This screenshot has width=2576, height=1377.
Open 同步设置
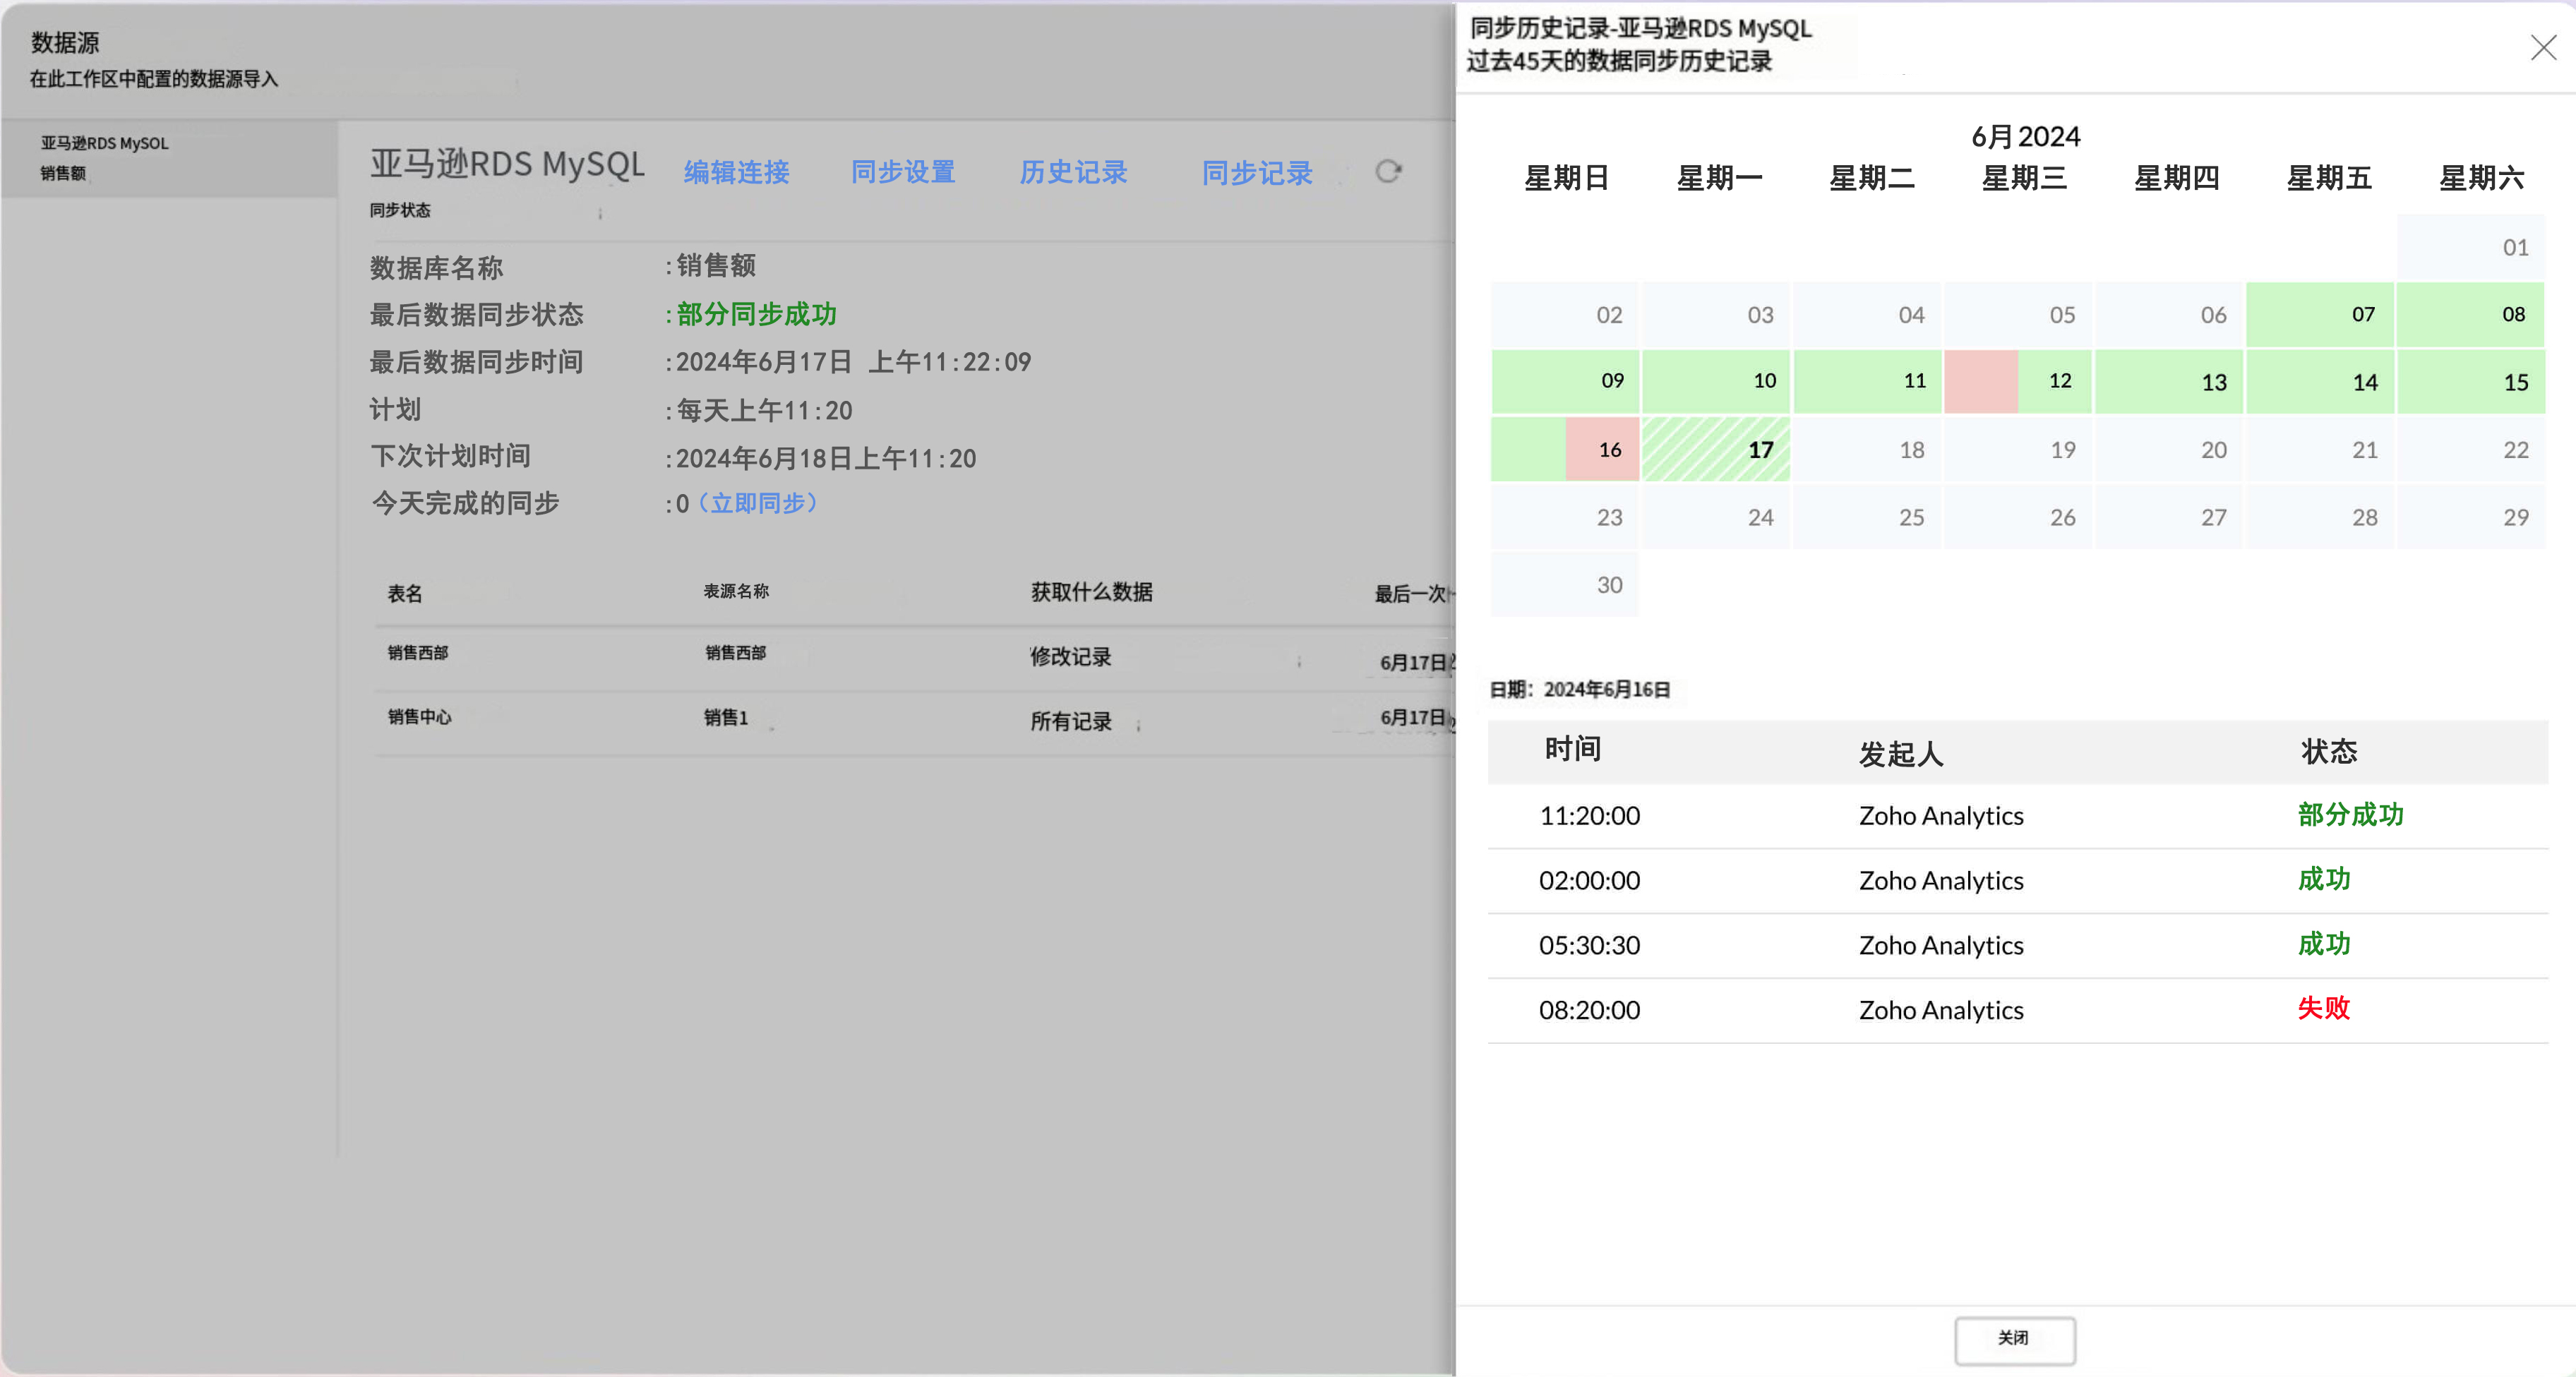click(903, 172)
